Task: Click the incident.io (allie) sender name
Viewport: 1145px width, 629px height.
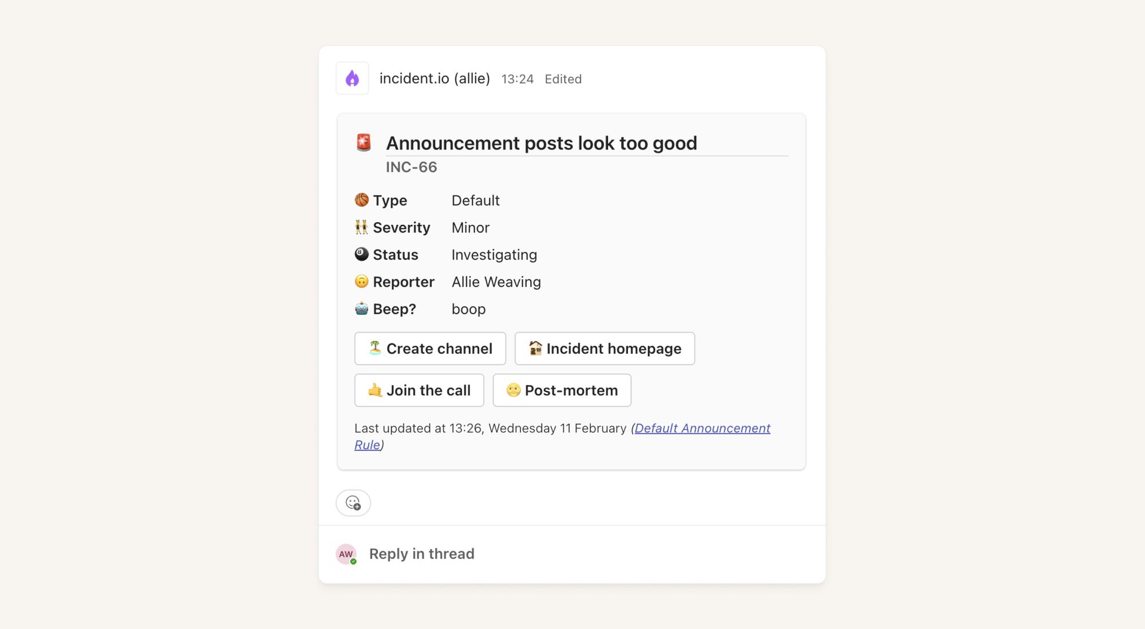Action: click(x=435, y=78)
